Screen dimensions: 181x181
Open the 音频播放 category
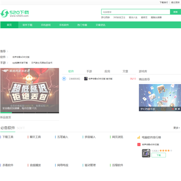coord(35,165)
